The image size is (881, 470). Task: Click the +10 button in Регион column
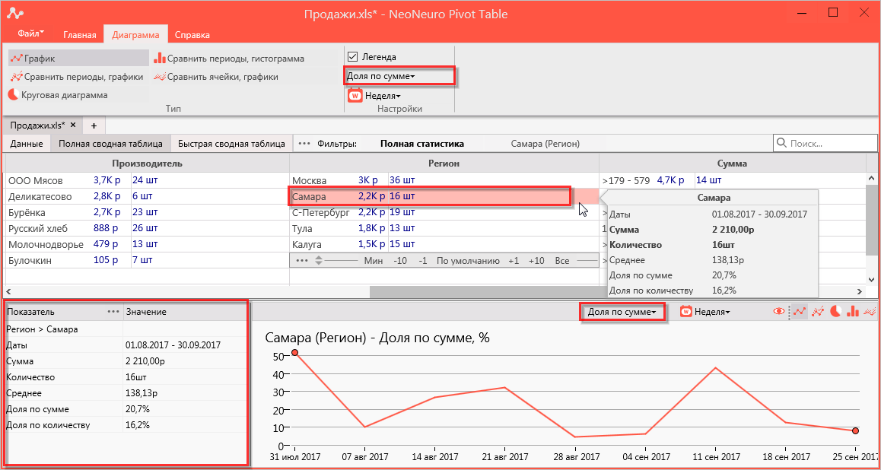536,261
